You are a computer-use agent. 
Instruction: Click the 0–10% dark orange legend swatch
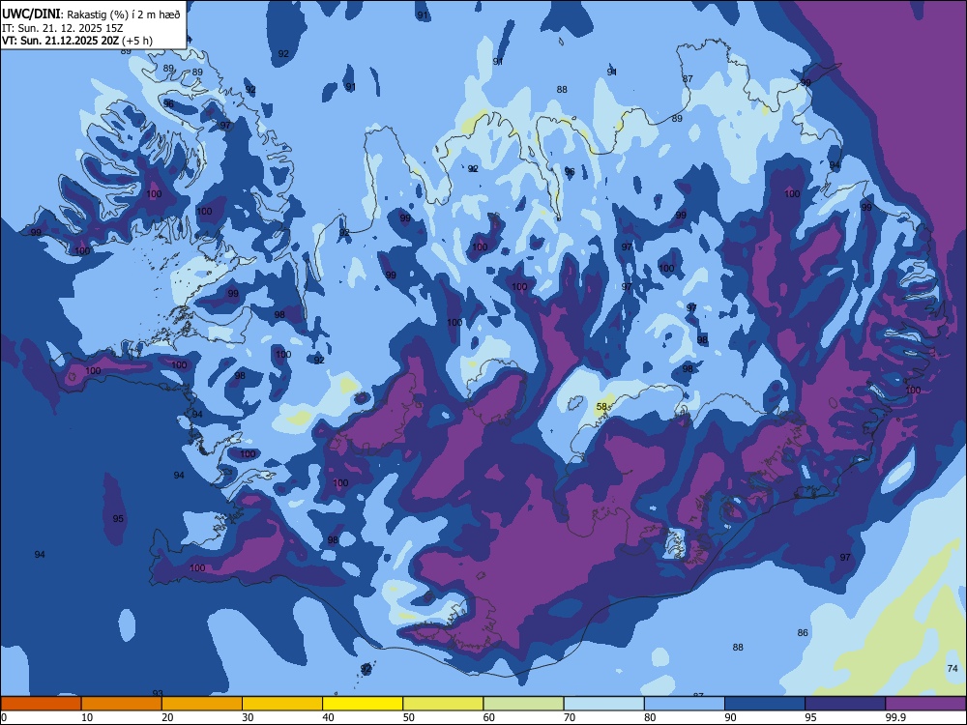coord(41,704)
